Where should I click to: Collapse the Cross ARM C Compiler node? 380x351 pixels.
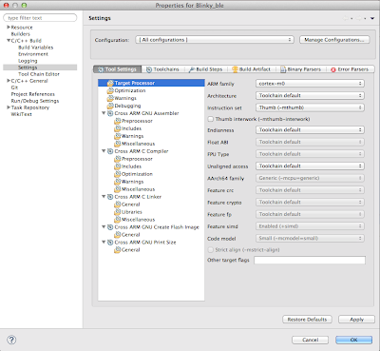(104, 151)
